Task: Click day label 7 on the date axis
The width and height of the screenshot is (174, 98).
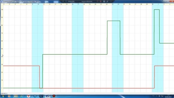Action: 21,4
